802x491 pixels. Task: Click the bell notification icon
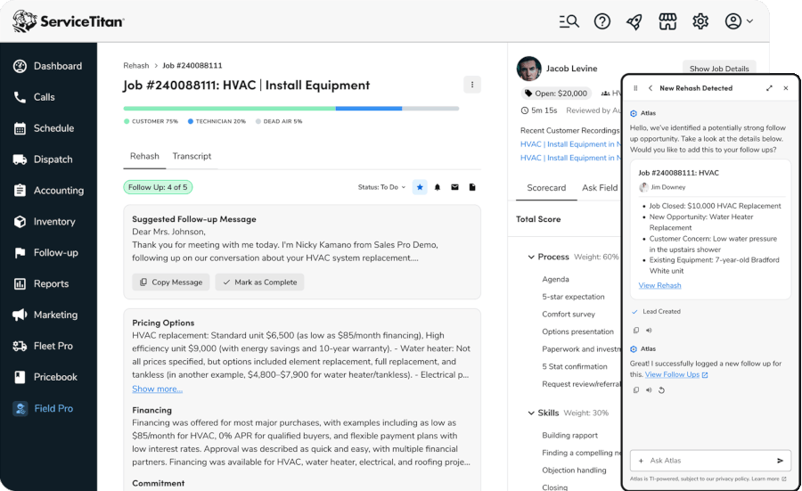[438, 187]
